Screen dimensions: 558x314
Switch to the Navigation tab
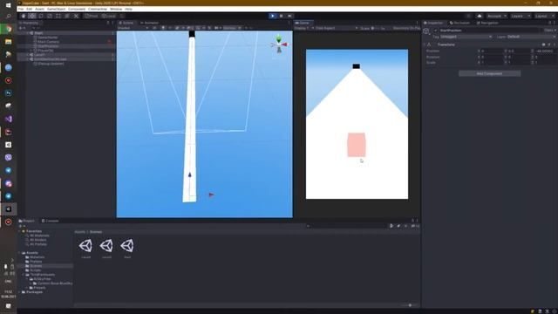point(487,23)
